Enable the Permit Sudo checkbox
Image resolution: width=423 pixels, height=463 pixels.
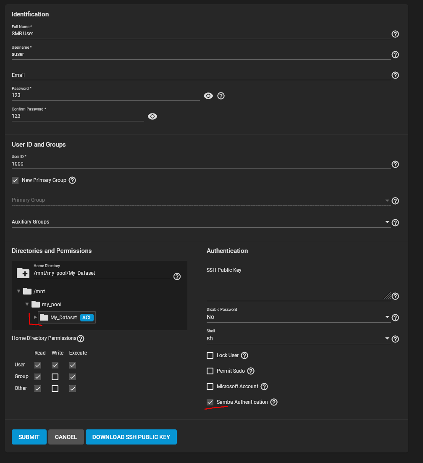click(x=210, y=371)
